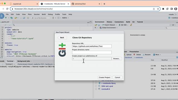This screenshot has width=178, height=100.
Task: Click the Load workspace icon in Environment pane
Action: click(x=96, y=25)
